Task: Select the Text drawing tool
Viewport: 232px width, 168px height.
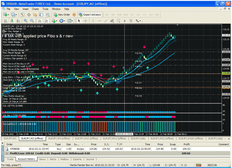Action: [x=125, y=21]
